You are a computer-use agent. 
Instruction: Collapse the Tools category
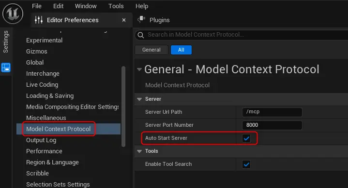click(139, 151)
